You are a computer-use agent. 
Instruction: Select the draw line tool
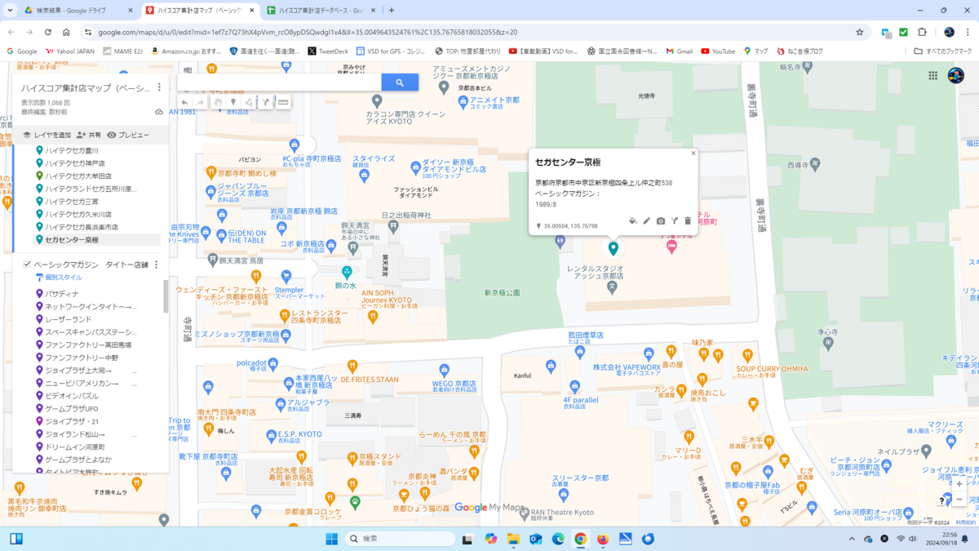tap(250, 103)
